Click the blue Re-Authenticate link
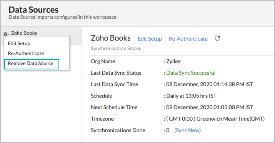275x143 pixels. click(188, 39)
